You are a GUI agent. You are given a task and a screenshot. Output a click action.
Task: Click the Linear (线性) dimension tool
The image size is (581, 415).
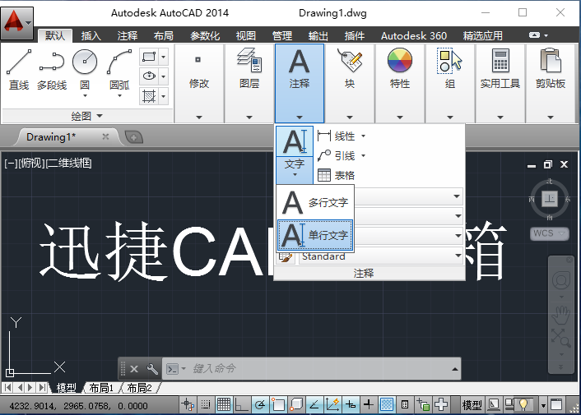click(337, 136)
